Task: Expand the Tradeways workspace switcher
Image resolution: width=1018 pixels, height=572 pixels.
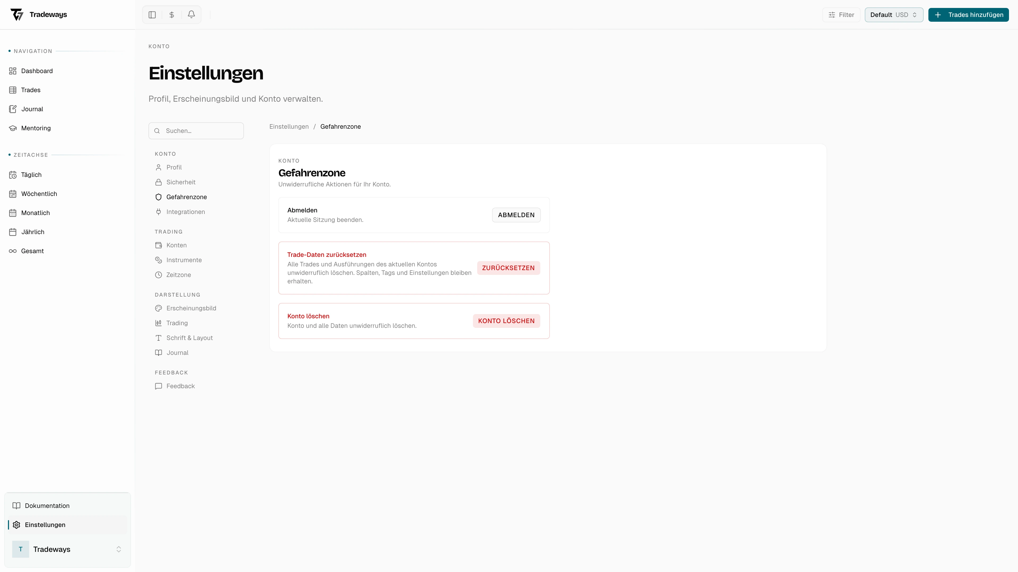Action: pyautogui.click(x=67, y=549)
